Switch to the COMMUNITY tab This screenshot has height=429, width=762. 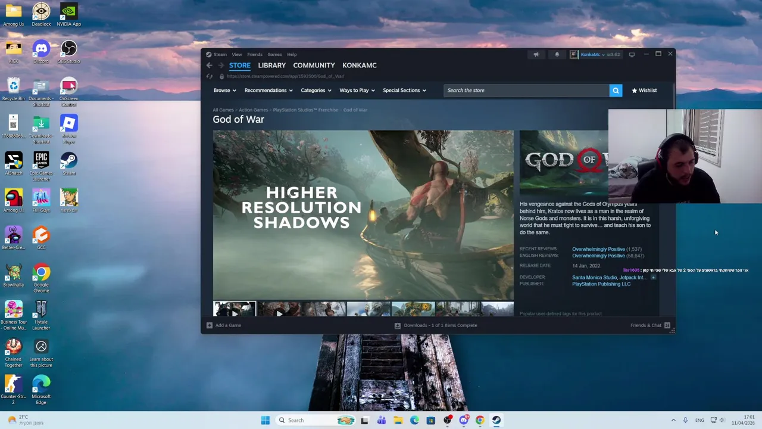coord(314,66)
